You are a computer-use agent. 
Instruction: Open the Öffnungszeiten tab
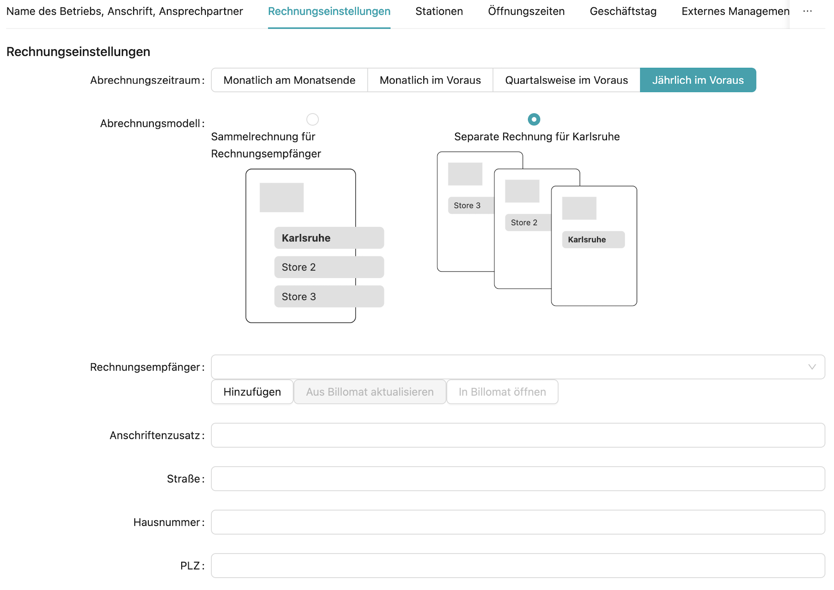tap(526, 11)
